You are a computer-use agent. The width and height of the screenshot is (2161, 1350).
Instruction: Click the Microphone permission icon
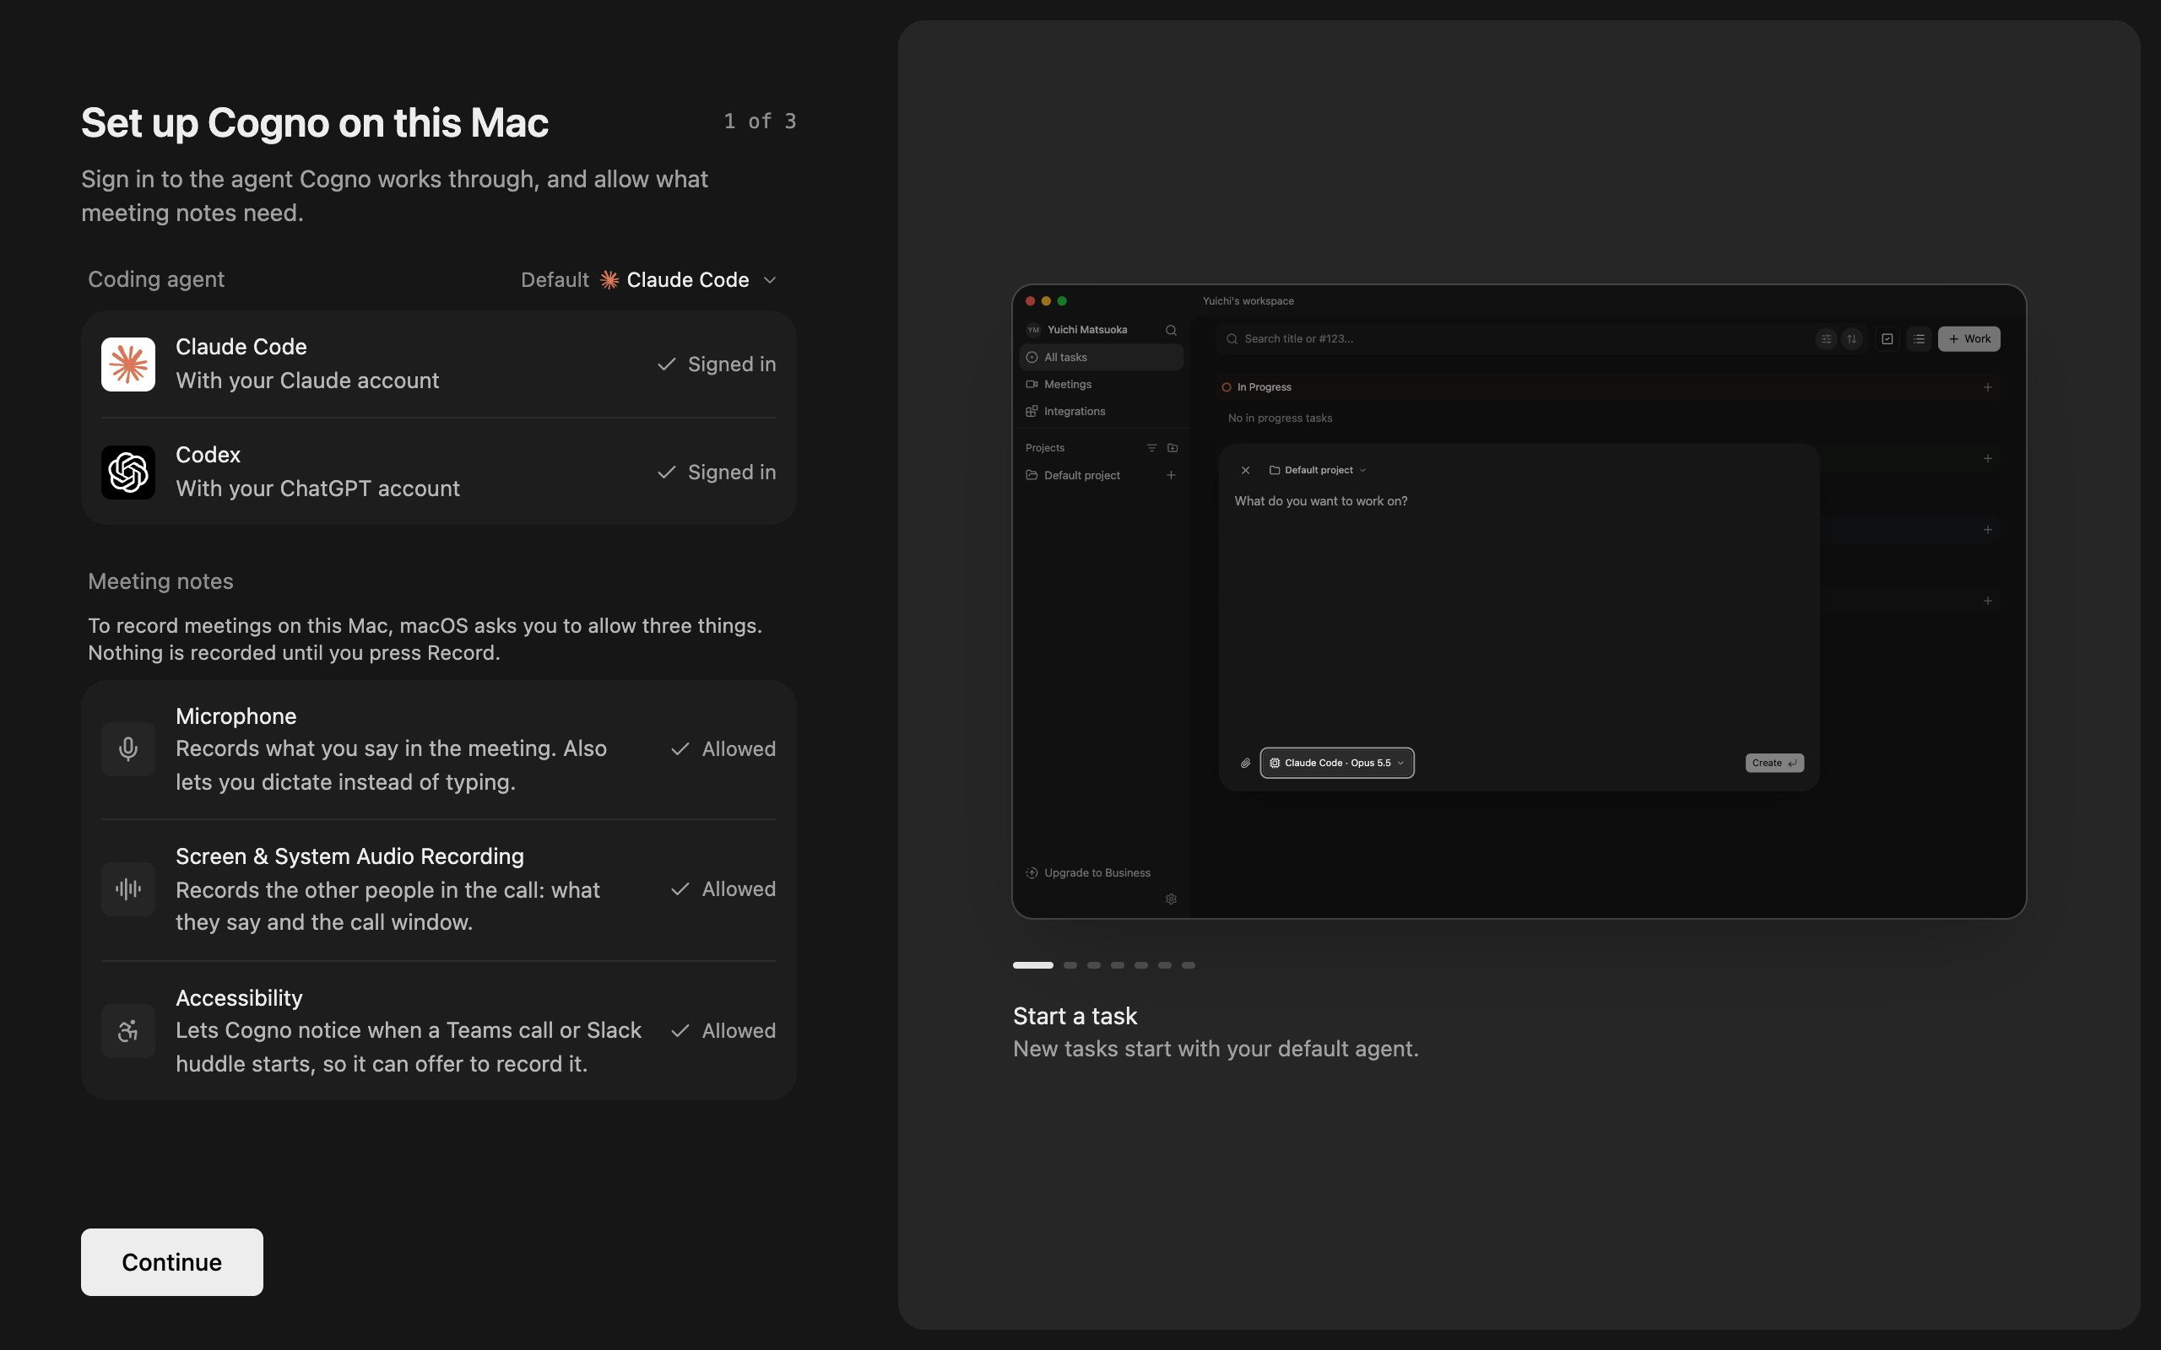[127, 749]
